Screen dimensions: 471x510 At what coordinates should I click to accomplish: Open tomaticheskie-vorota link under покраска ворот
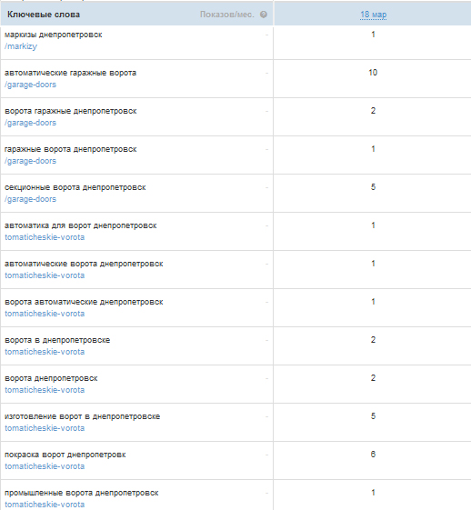click(45, 466)
